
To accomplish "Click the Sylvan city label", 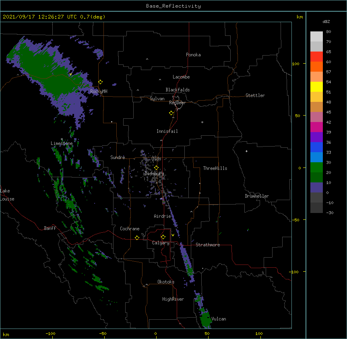I will click(157, 99).
